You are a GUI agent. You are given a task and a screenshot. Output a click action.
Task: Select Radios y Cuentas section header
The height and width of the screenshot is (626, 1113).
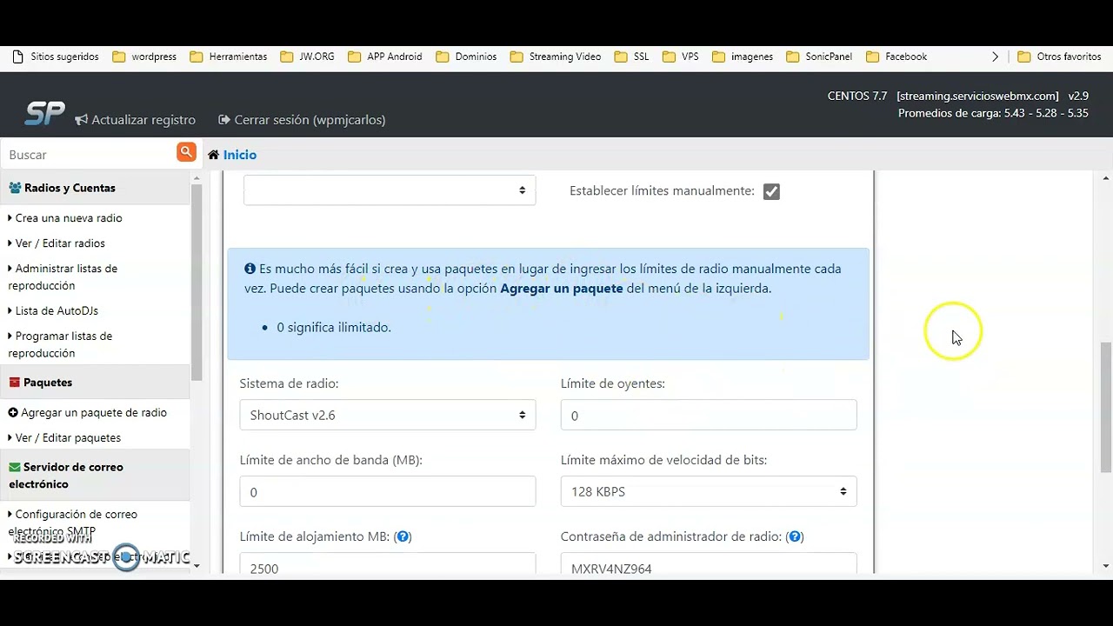click(x=95, y=188)
